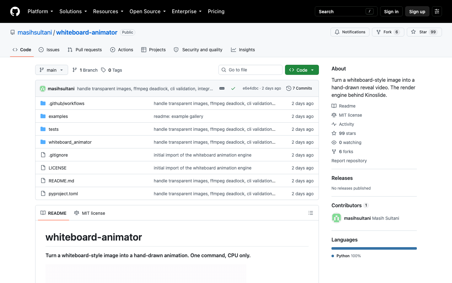452x283 pixels.
Task: Click the whiteboard_animator folder icon
Action: point(43,142)
